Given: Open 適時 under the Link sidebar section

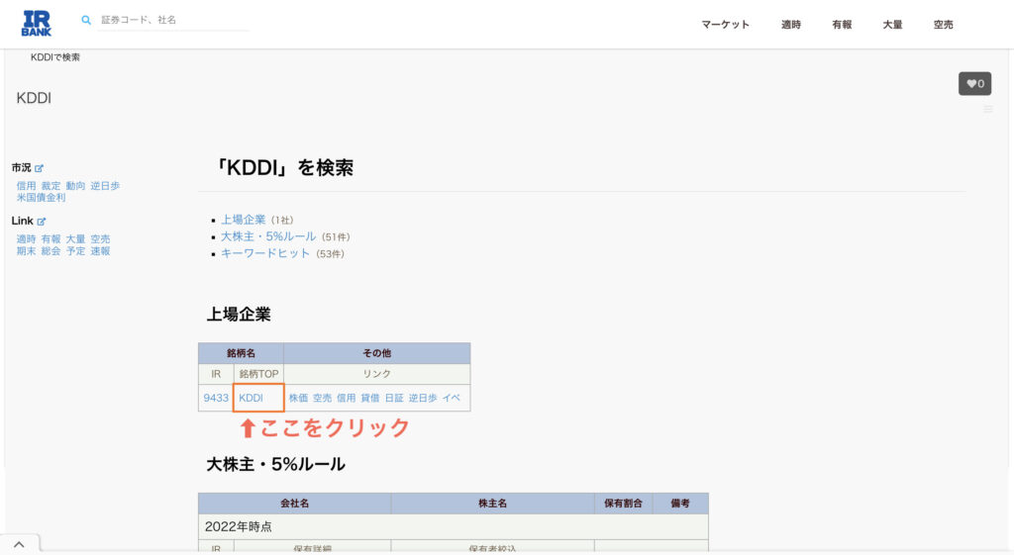Looking at the screenshot, I should 26,239.
